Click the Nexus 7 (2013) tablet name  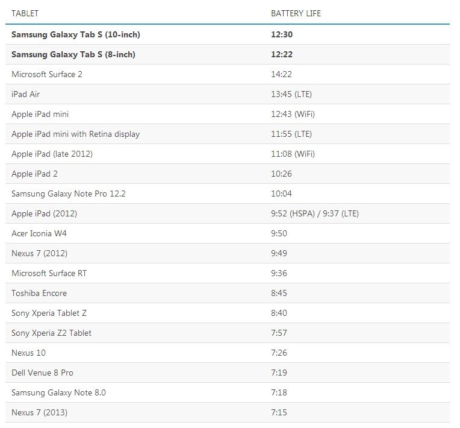(x=39, y=412)
